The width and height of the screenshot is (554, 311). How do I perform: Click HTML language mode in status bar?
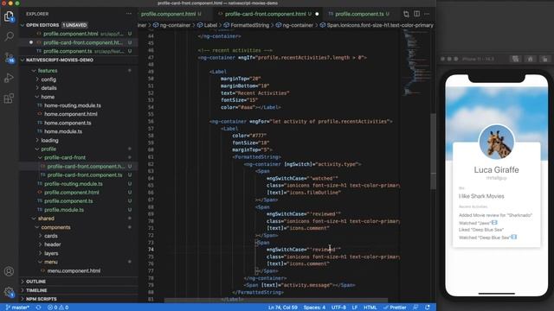coord(370,308)
